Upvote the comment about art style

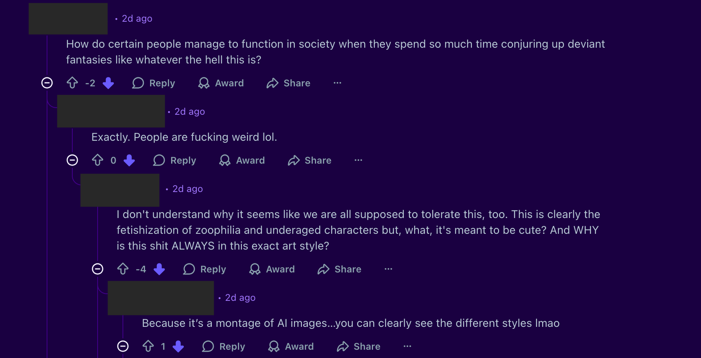[123, 269]
